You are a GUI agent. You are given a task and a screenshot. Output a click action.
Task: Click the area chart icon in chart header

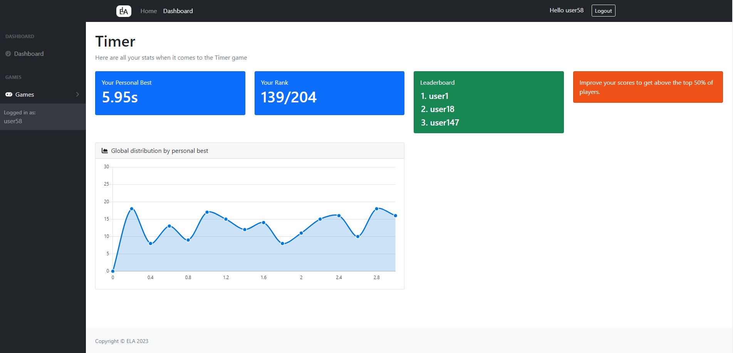point(104,151)
